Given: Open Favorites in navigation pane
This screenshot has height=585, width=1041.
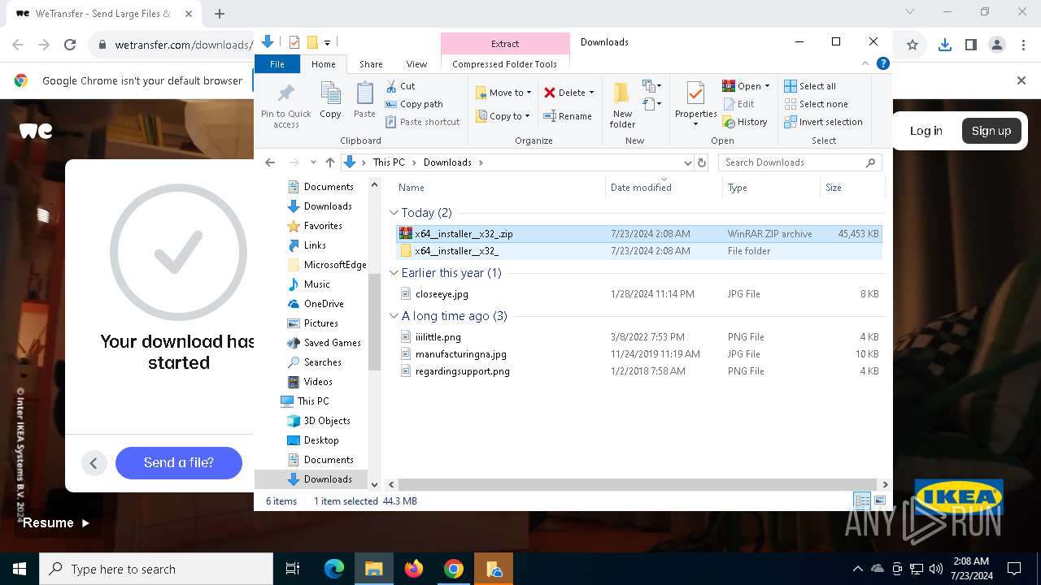Looking at the screenshot, I should (323, 226).
